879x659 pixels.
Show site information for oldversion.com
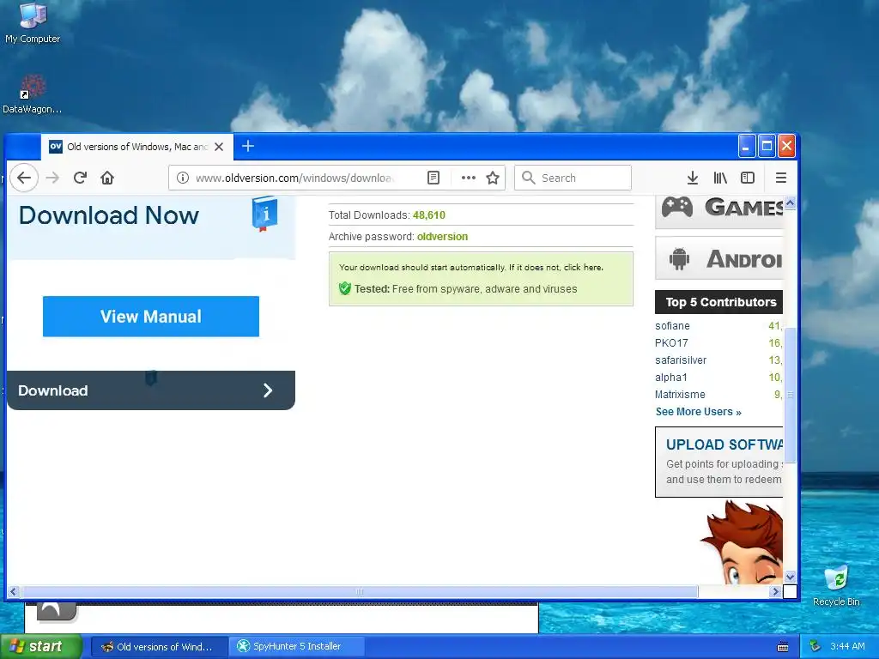[x=182, y=178]
